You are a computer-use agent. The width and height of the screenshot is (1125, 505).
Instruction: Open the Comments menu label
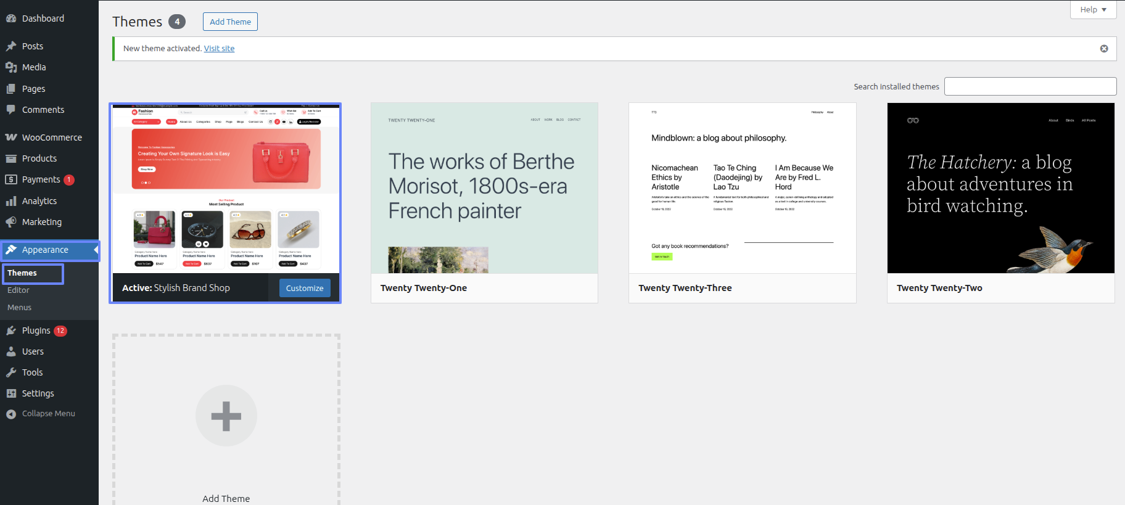click(43, 110)
